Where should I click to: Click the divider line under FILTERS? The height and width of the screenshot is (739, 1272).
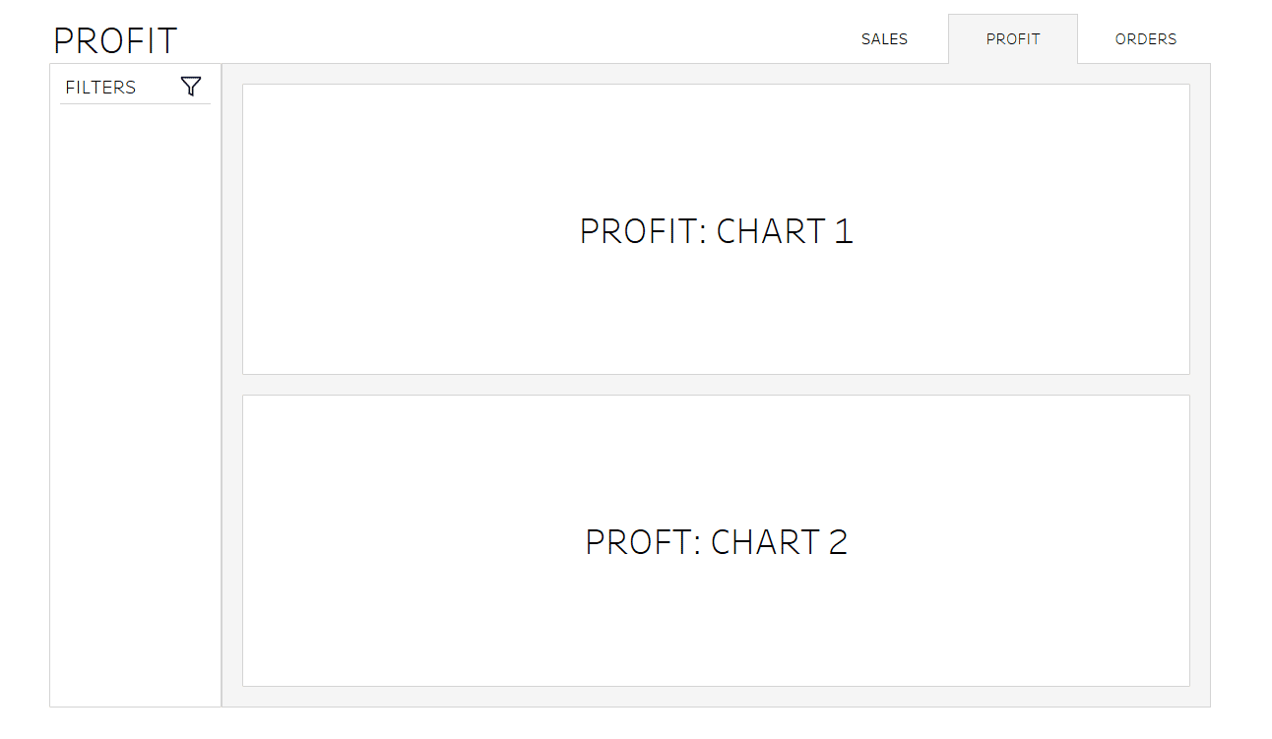pyautogui.click(x=135, y=103)
